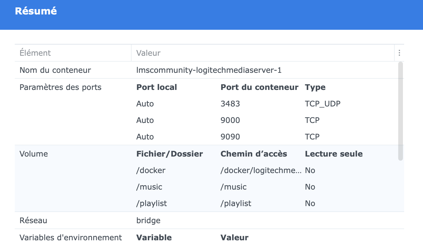Screen dimensions: 423x250
Task: Click the Résumé title heading
Action: pos(36,11)
